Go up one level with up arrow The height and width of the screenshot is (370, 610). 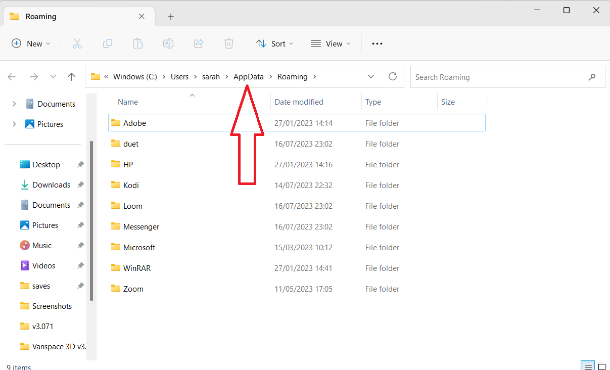click(x=71, y=77)
